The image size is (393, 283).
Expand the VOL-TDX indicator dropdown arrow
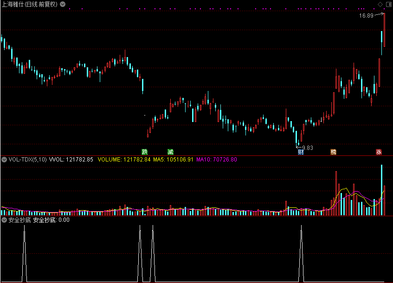(4, 160)
